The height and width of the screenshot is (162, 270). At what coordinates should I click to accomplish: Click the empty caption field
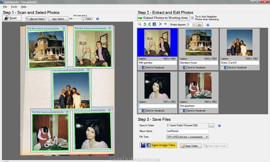157,106
